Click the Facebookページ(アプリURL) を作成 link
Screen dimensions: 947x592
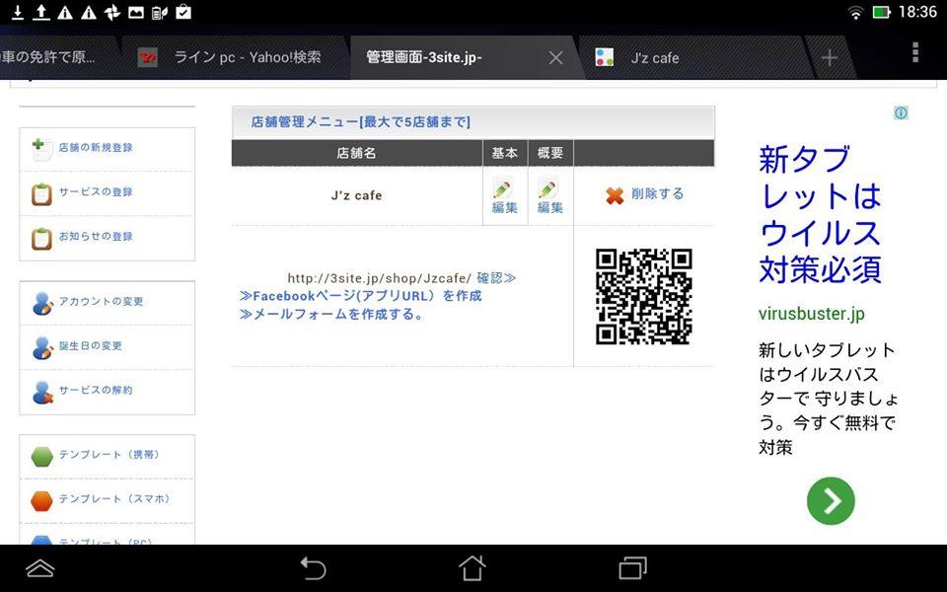click(361, 296)
